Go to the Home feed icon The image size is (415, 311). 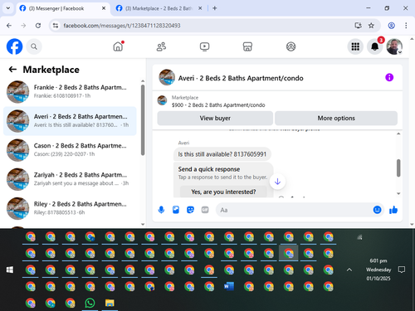click(x=118, y=46)
